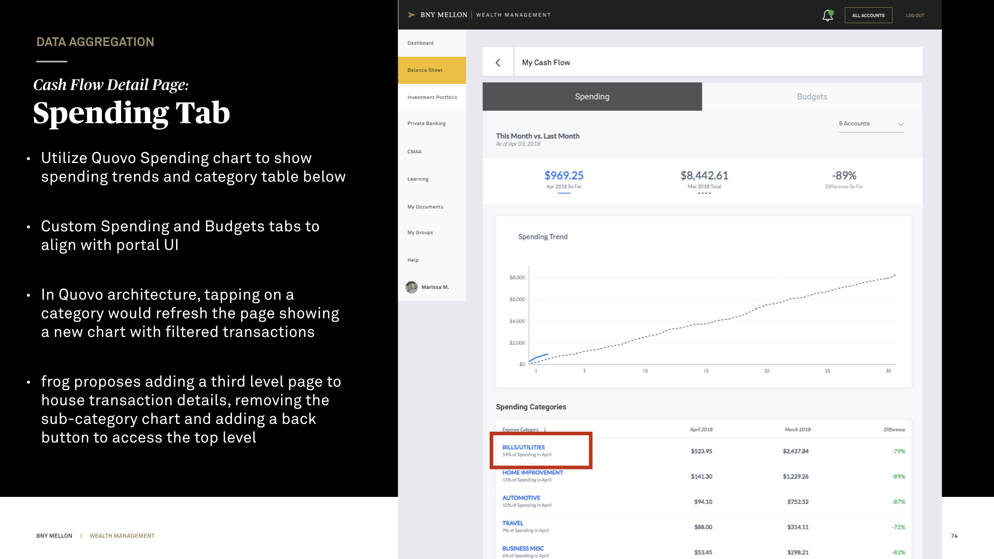Open Dashboard in the sidebar

coord(432,43)
